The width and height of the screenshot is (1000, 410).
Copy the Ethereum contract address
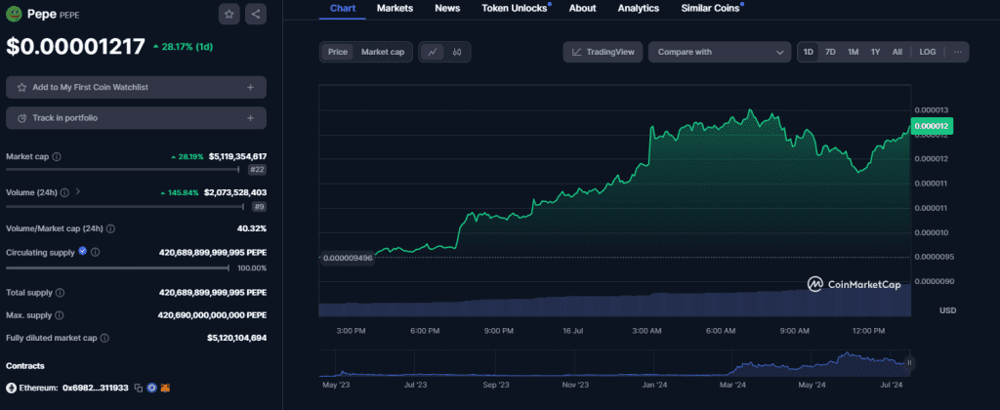[x=138, y=388]
